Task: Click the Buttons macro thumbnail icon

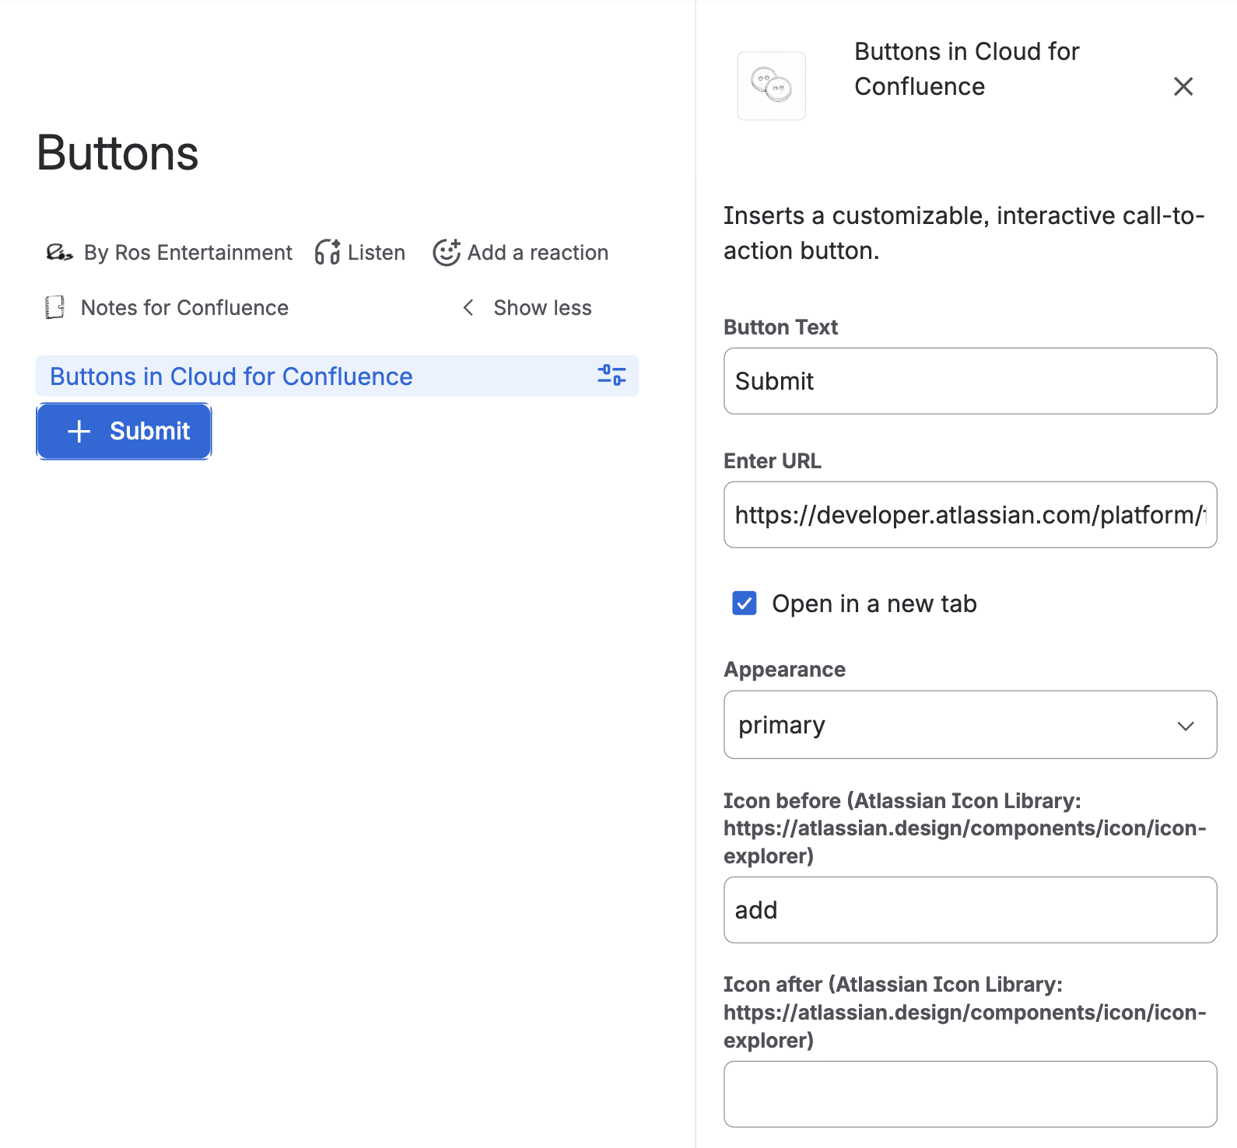Action: coord(771,86)
